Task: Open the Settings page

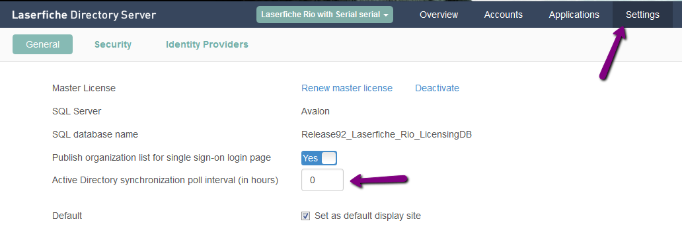Action: pos(642,15)
